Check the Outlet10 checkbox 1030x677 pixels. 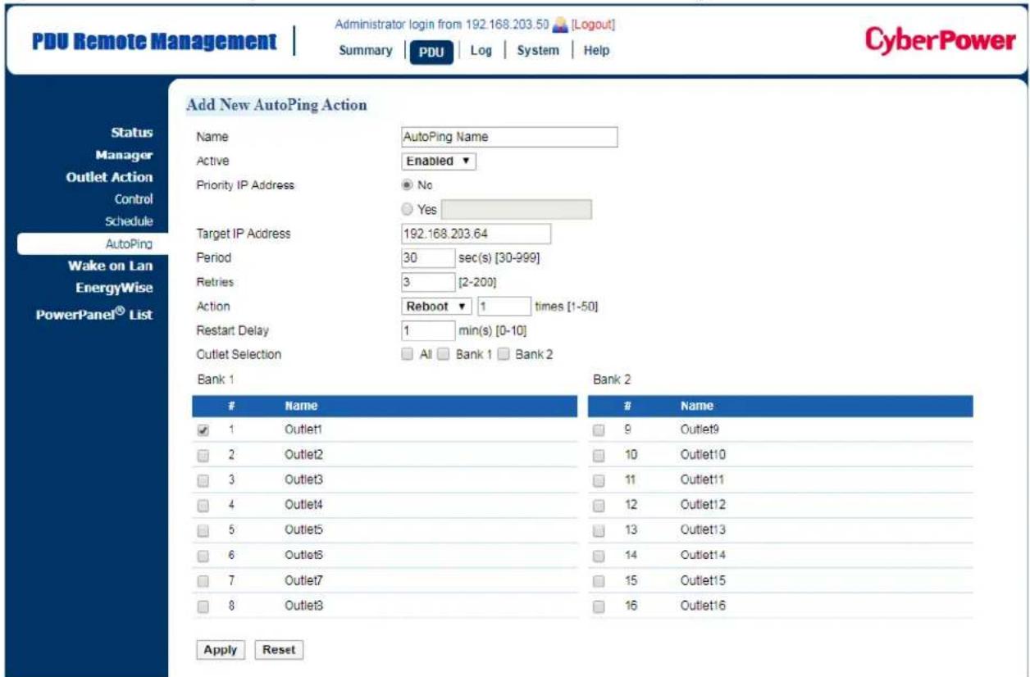(x=599, y=456)
